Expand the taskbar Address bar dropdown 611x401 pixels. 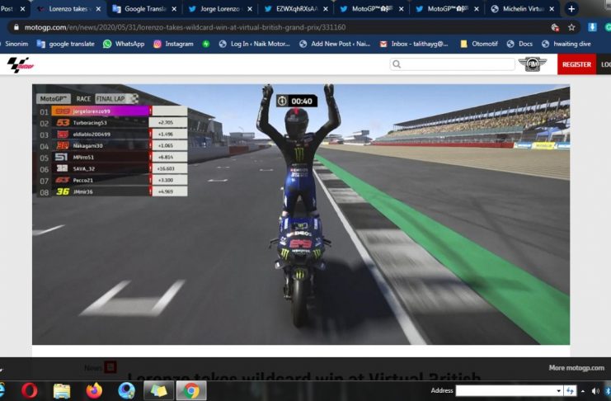[x=558, y=390]
